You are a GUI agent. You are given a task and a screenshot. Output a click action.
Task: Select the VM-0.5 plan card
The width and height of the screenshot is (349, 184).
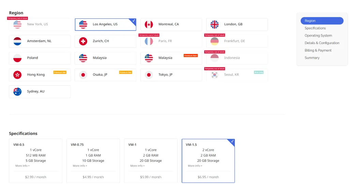35,161
